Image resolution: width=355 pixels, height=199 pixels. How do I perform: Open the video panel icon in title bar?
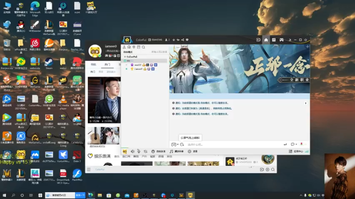pyautogui.click(x=258, y=40)
